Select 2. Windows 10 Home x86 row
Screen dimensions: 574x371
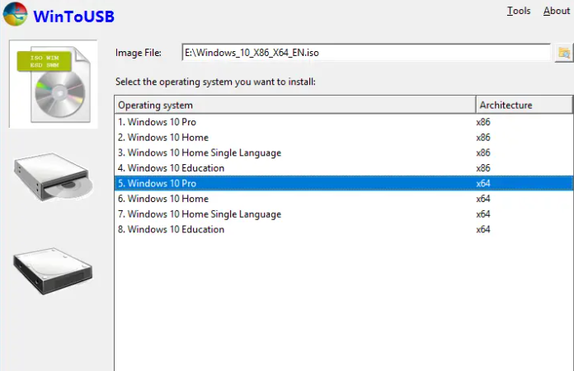[344, 137]
